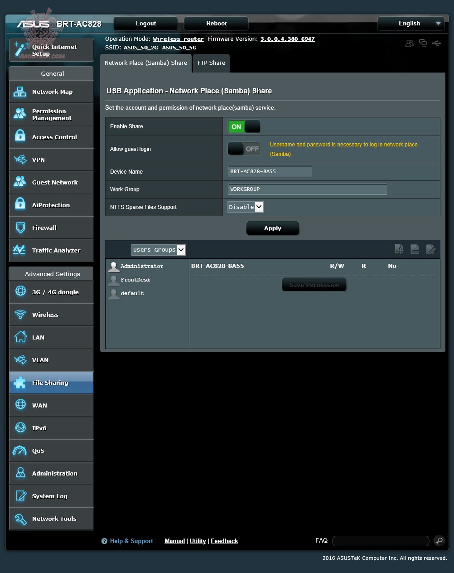Click the ASUS_50_5G SSID link

pos(179,48)
